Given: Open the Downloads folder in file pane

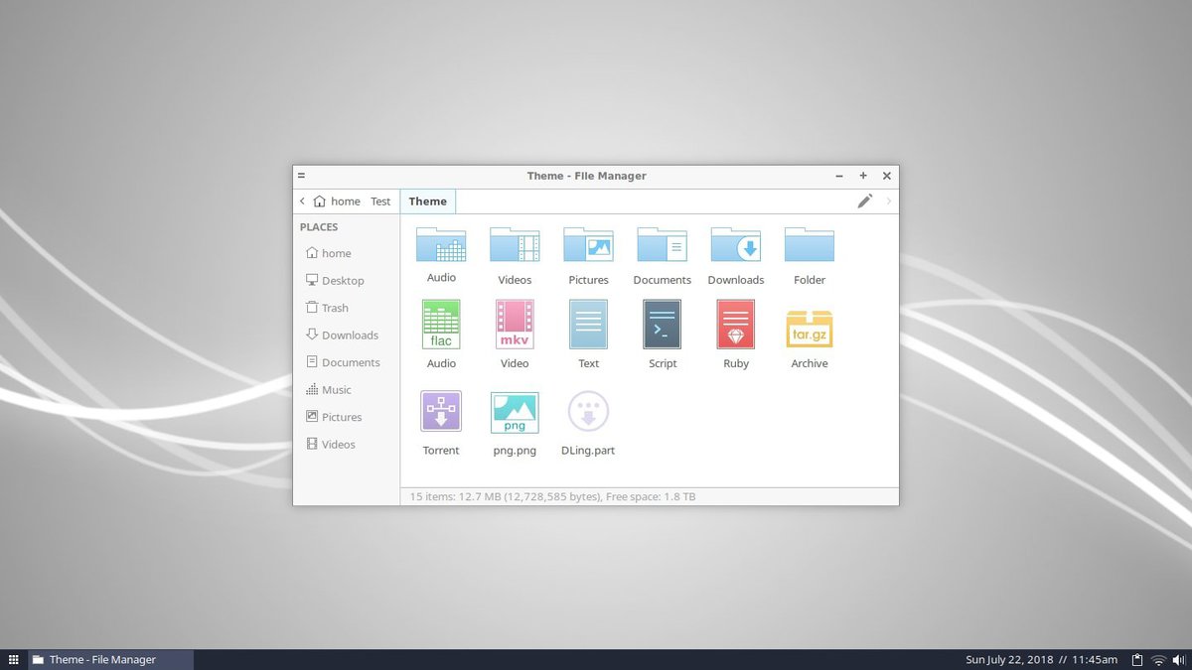Looking at the screenshot, I should pyautogui.click(x=735, y=244).
